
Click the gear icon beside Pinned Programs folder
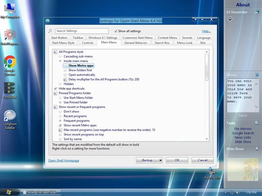pyautogui.click(x=55, y=93)
